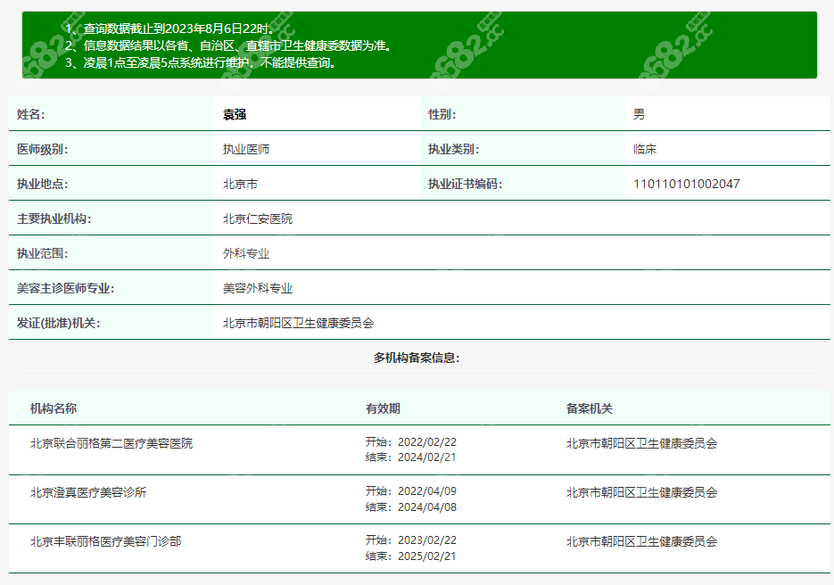Click start date 2022/02/22
This screenshot has height=585, width=834.
click(427, 442)
